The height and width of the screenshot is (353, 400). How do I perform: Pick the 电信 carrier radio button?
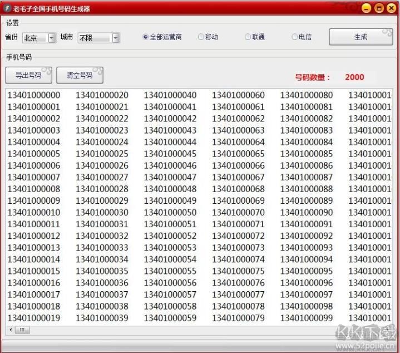tap(294, 37)
